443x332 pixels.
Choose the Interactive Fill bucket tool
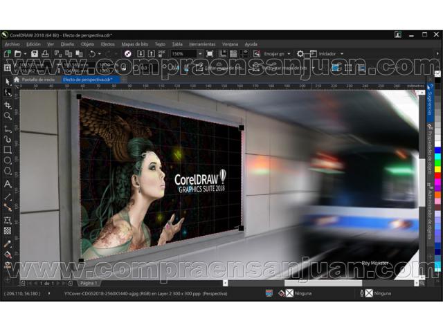coord(8,255)
